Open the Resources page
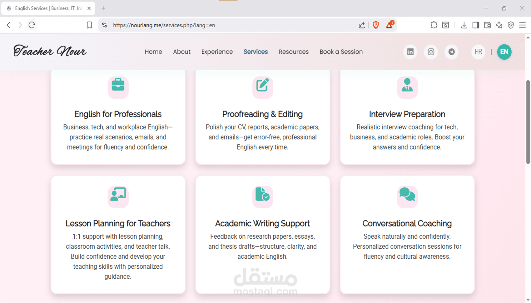Viewport: 531px width, 303px height. [x=294, y=52]
